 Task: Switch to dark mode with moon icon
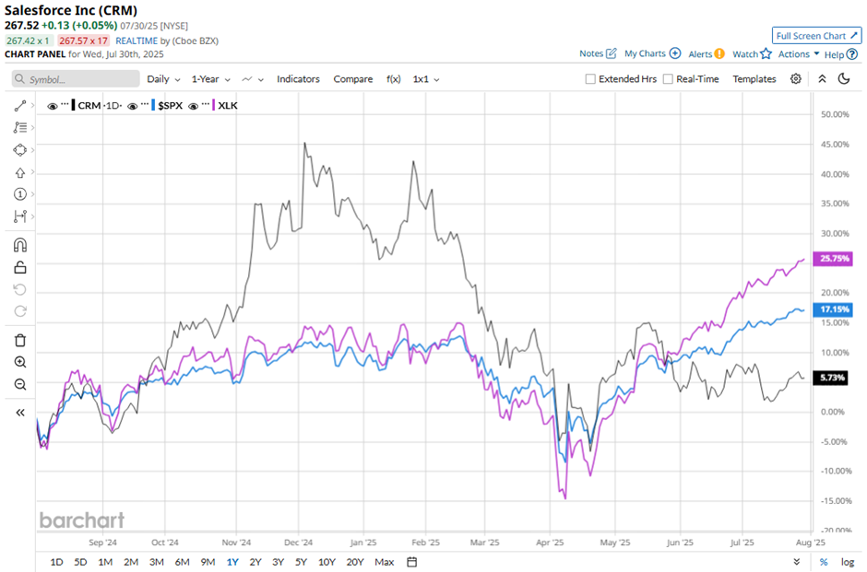(x=844, y=79)
